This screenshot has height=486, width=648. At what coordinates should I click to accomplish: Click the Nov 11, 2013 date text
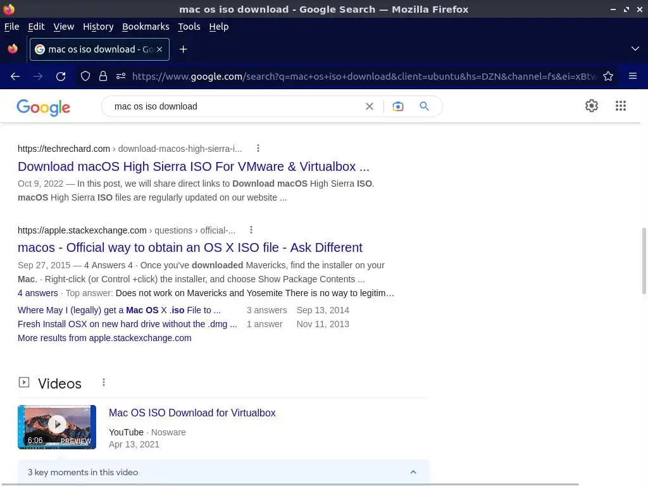coord(323,324)
